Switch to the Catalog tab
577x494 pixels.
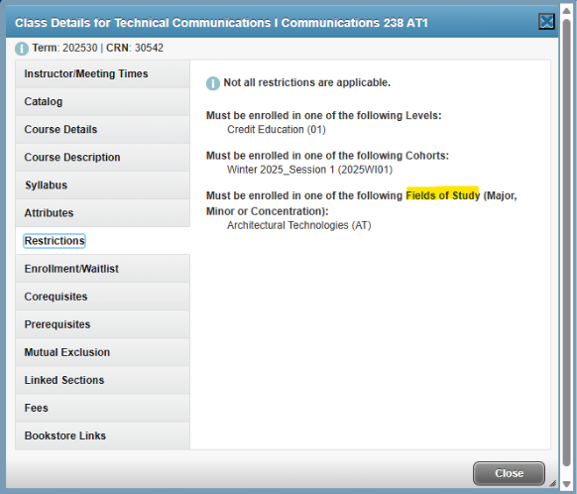103,101
